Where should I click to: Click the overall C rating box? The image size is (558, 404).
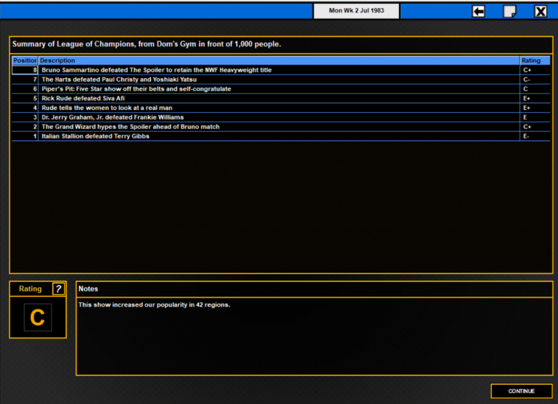point(38,317)
